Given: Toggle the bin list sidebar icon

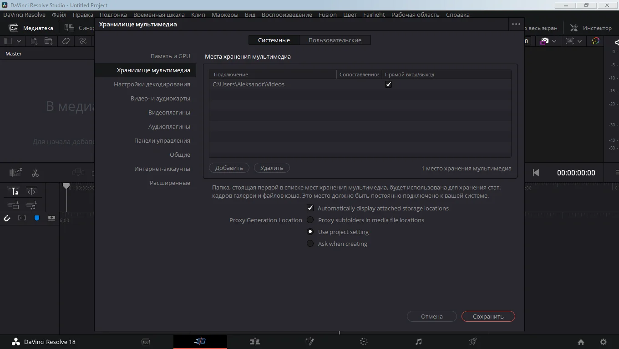Looking at the screenshot, I should pyautogui.click(x=8, y=41).
